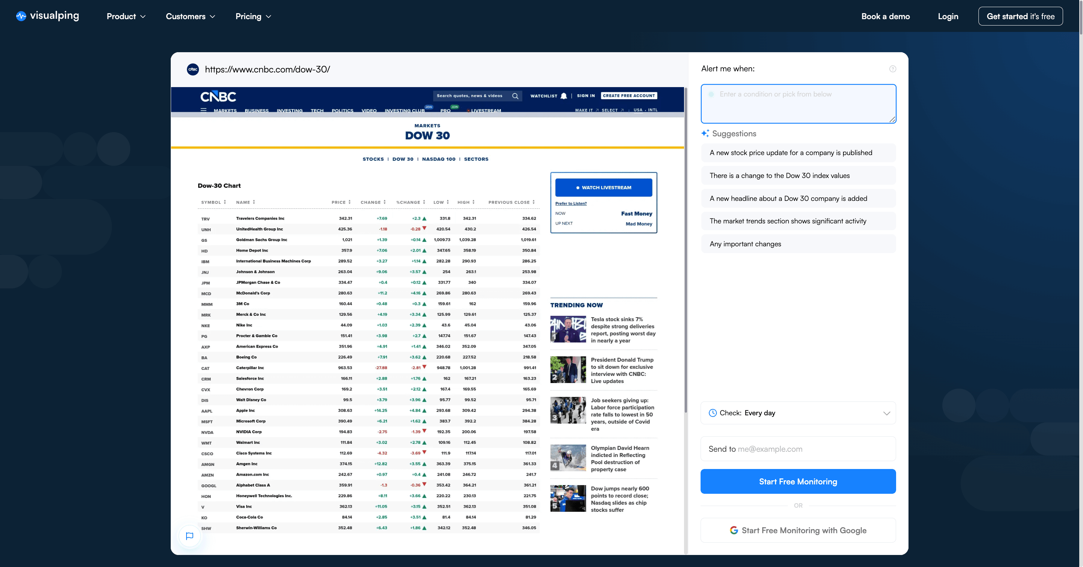This screenshot has height=567, width=1083.
Task: Click the CNBC favicon beside the URL
Action: point(193,69)
